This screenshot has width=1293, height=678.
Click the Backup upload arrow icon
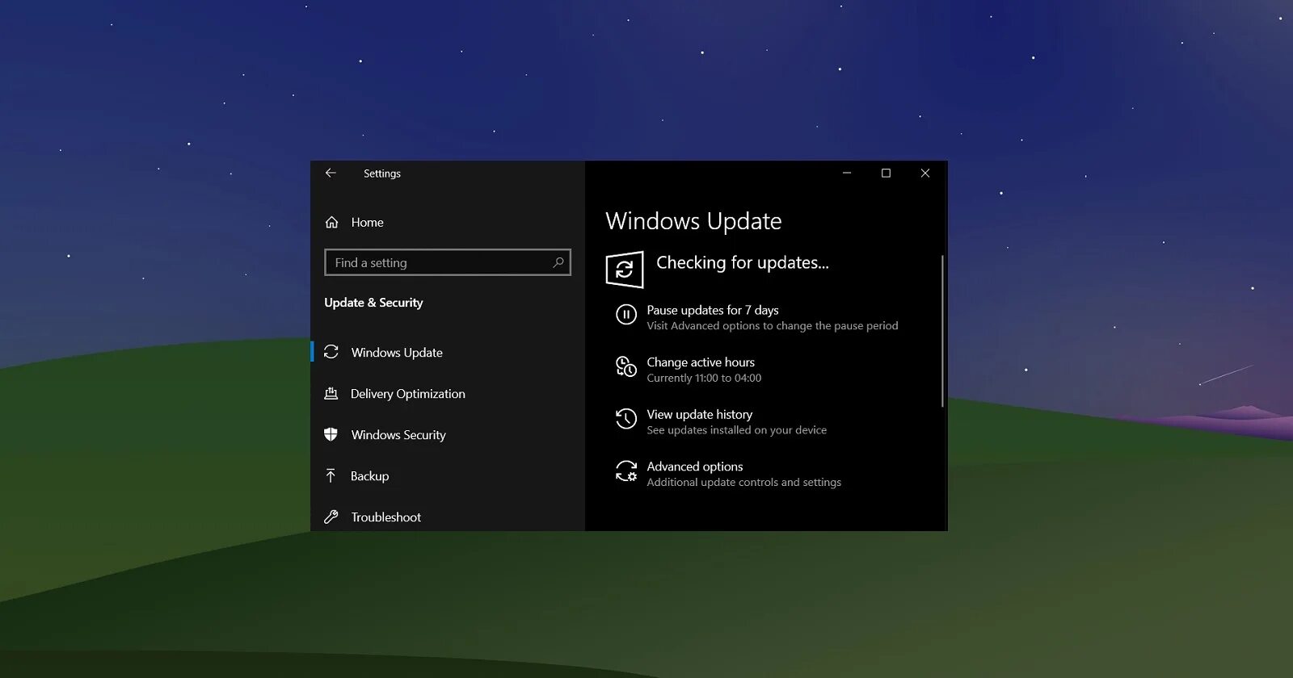pyautogui.click(x=331, y=475)
